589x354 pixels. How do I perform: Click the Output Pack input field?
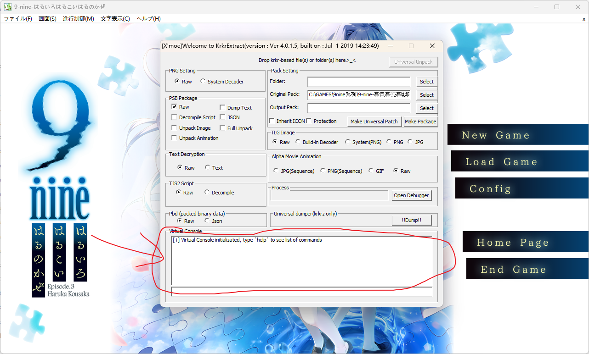click(359, 108)
